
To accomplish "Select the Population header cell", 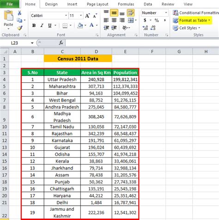I will [x=125, y=73].
